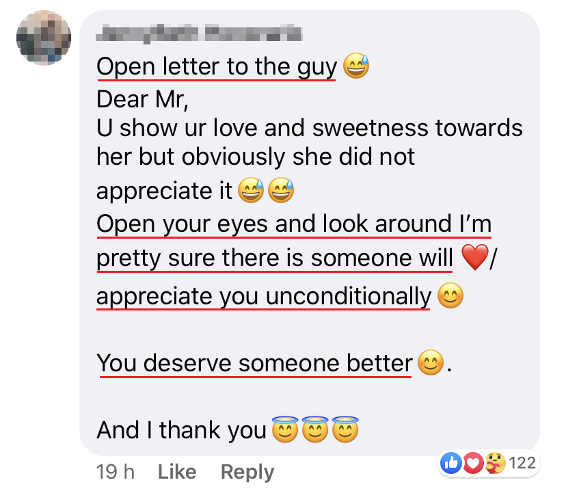This screenshot has height=491, width=566.
Task: Click the second sweat-smile emoji after "appreciate it"
Action: point(280,192)
